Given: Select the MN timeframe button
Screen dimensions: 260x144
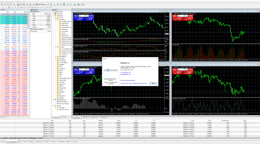Looking at the screenshot, I should click(51, 7).
